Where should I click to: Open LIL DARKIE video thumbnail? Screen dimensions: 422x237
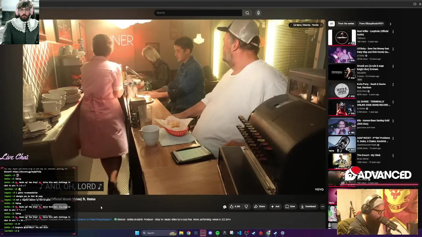pyautogui.click(x=342, y=108)
